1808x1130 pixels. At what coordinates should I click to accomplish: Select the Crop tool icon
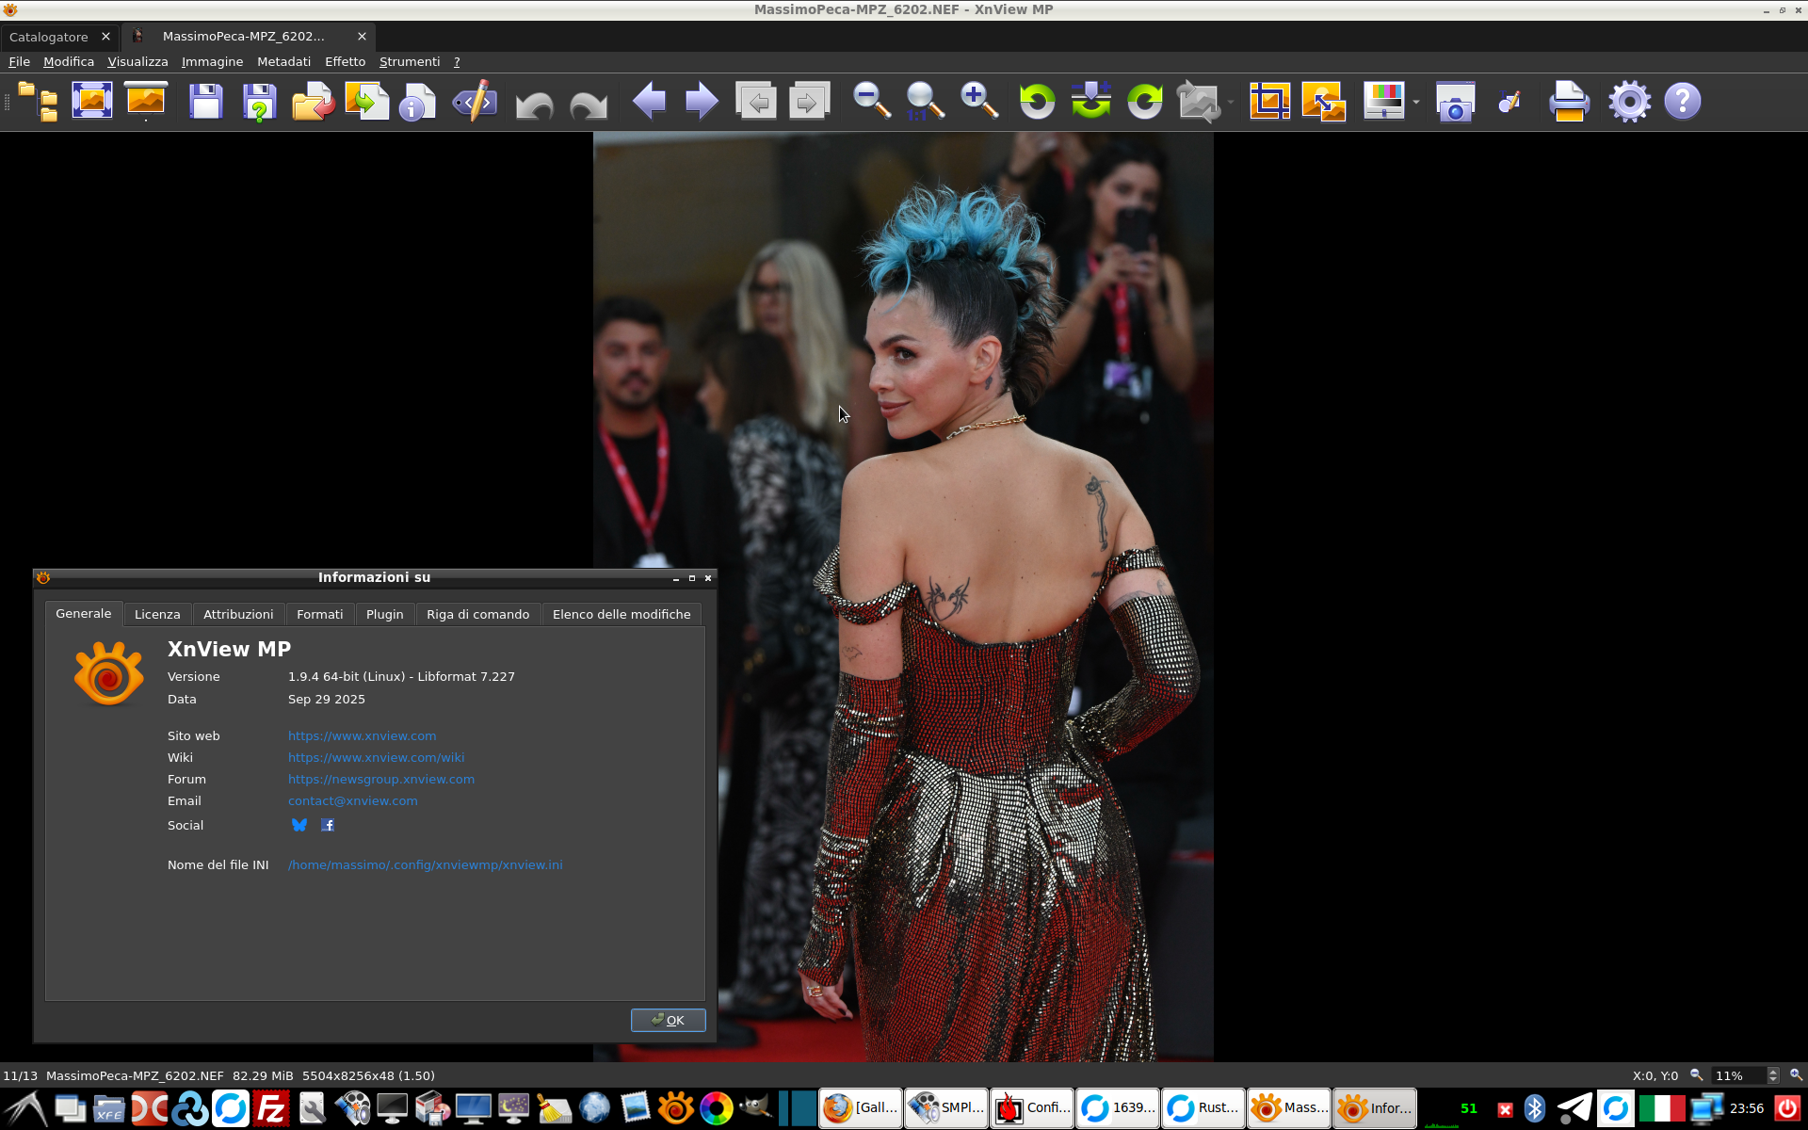pyautogui.click(x=1269, y=101)
